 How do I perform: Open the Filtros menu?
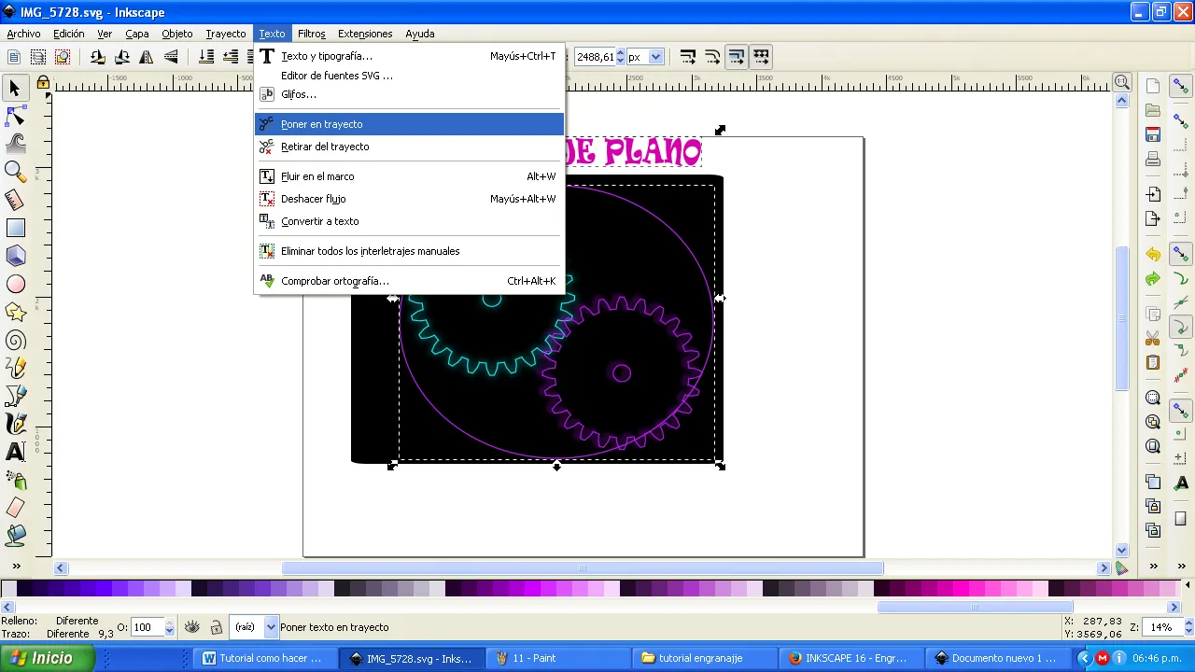pos(312,34)
